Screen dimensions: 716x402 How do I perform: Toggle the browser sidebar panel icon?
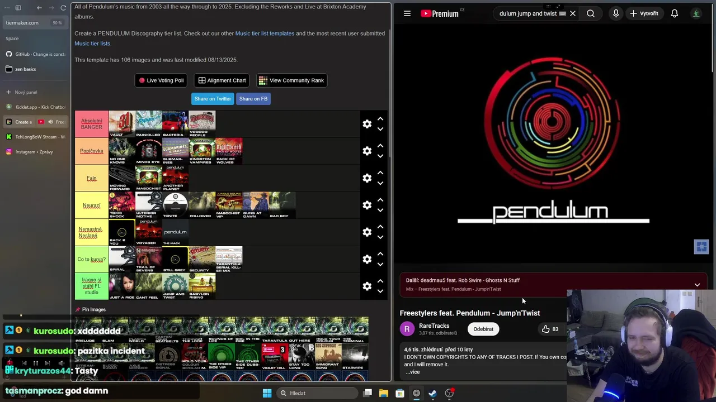click(18, 8)
